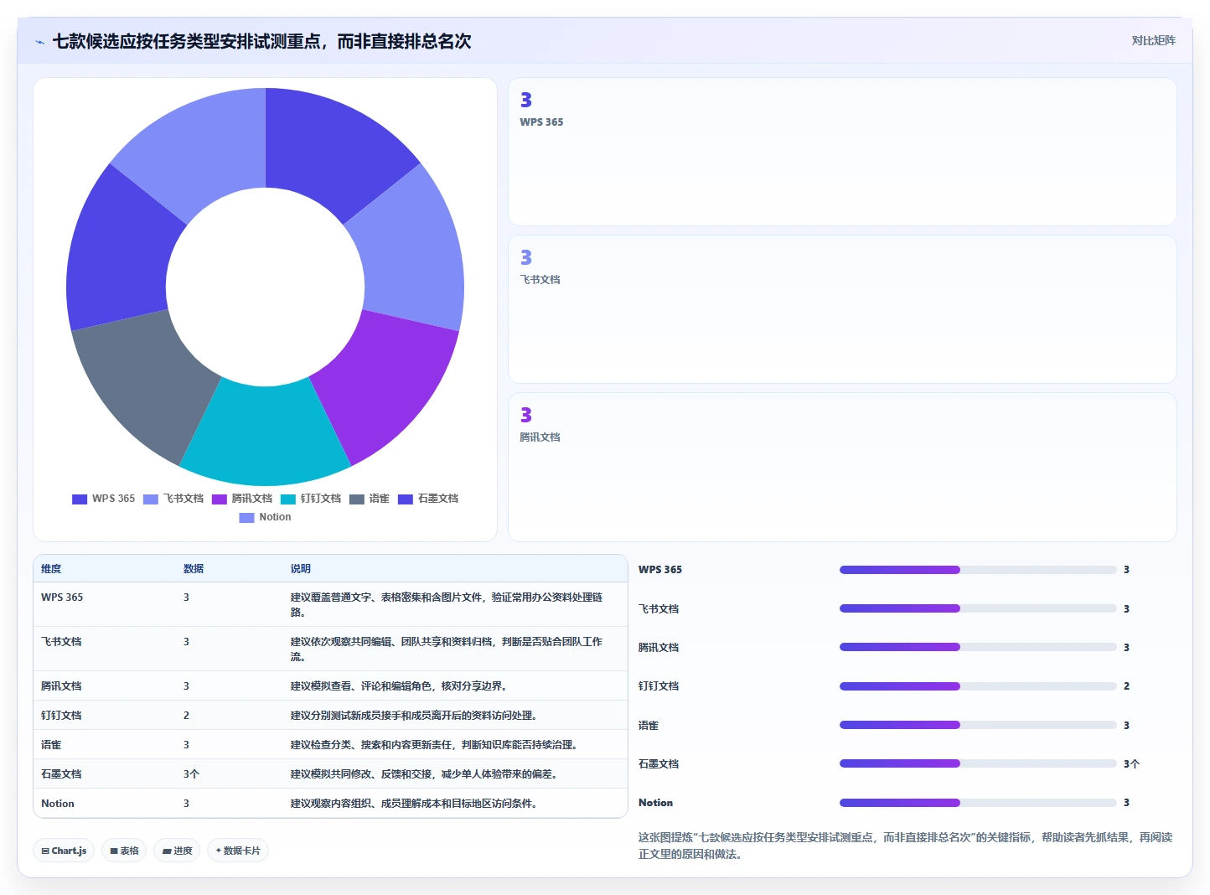The image size is (1210, 895).
Task: Select Notion cell in table
Action: coord(58,804)
